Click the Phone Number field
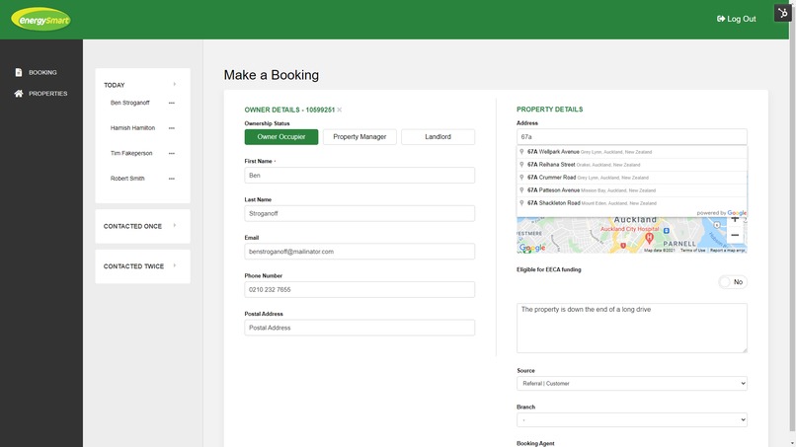Image resolution: width=796 pixels, height=447 pixels. coord(359,290)
